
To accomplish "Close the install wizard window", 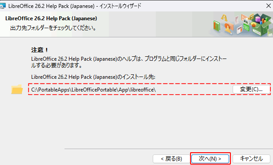I will 269,6.
